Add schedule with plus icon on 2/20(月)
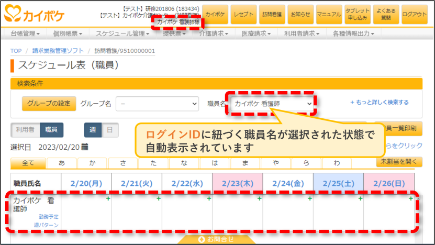This screenshot has height=245, width=435. [108, 198]
